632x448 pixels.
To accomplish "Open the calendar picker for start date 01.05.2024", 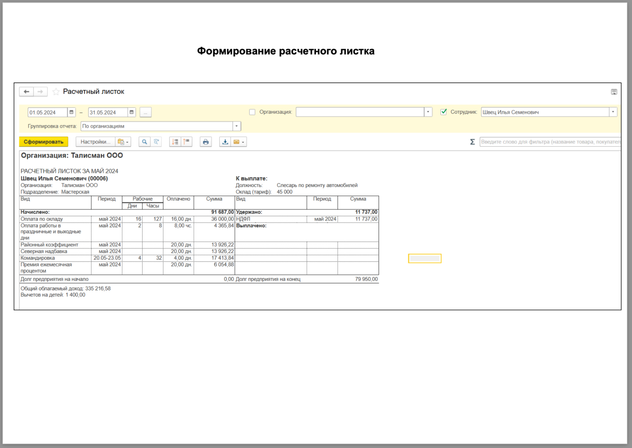I will pos(71,113).
